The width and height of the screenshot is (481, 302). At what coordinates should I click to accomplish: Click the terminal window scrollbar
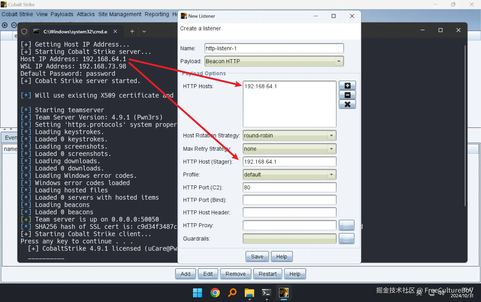coord(465,126)
